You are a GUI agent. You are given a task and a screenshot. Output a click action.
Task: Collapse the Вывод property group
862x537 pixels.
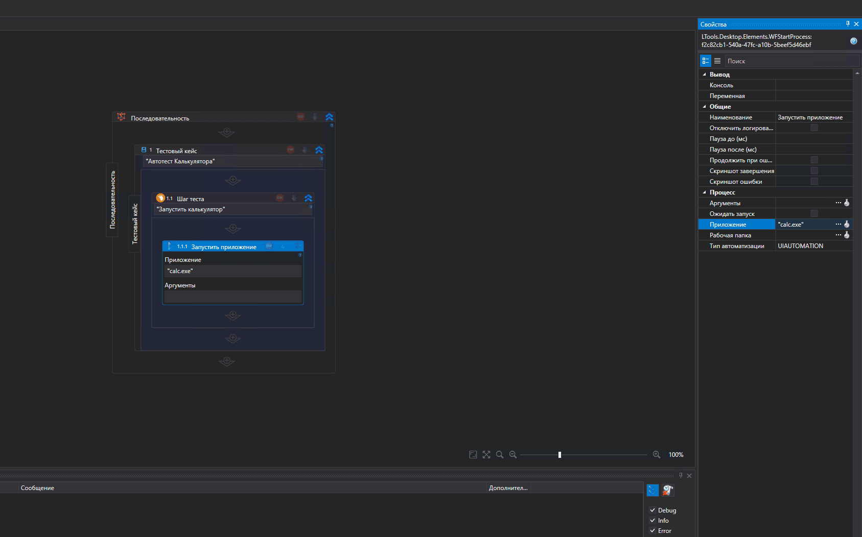705,75
